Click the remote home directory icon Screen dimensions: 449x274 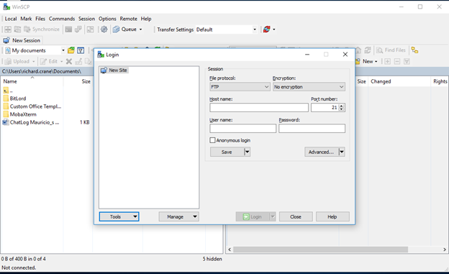pos(358,50)
